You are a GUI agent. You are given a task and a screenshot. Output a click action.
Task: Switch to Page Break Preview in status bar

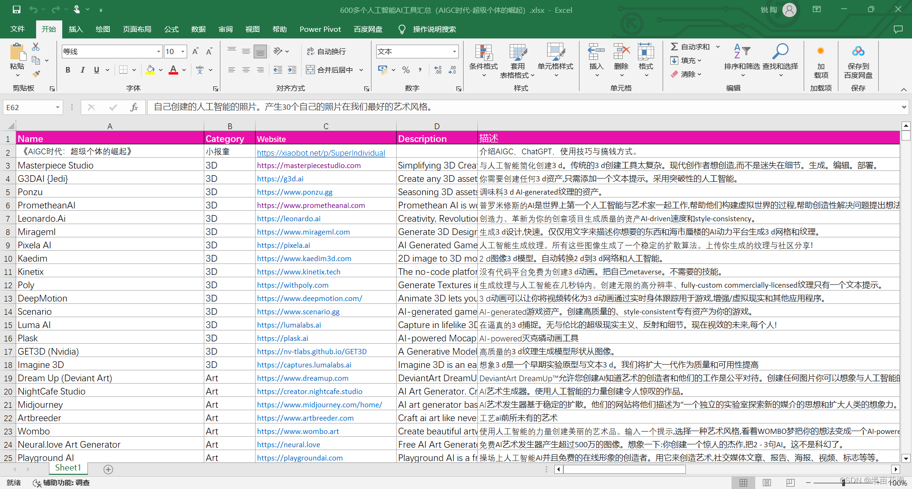coord(790,482)
